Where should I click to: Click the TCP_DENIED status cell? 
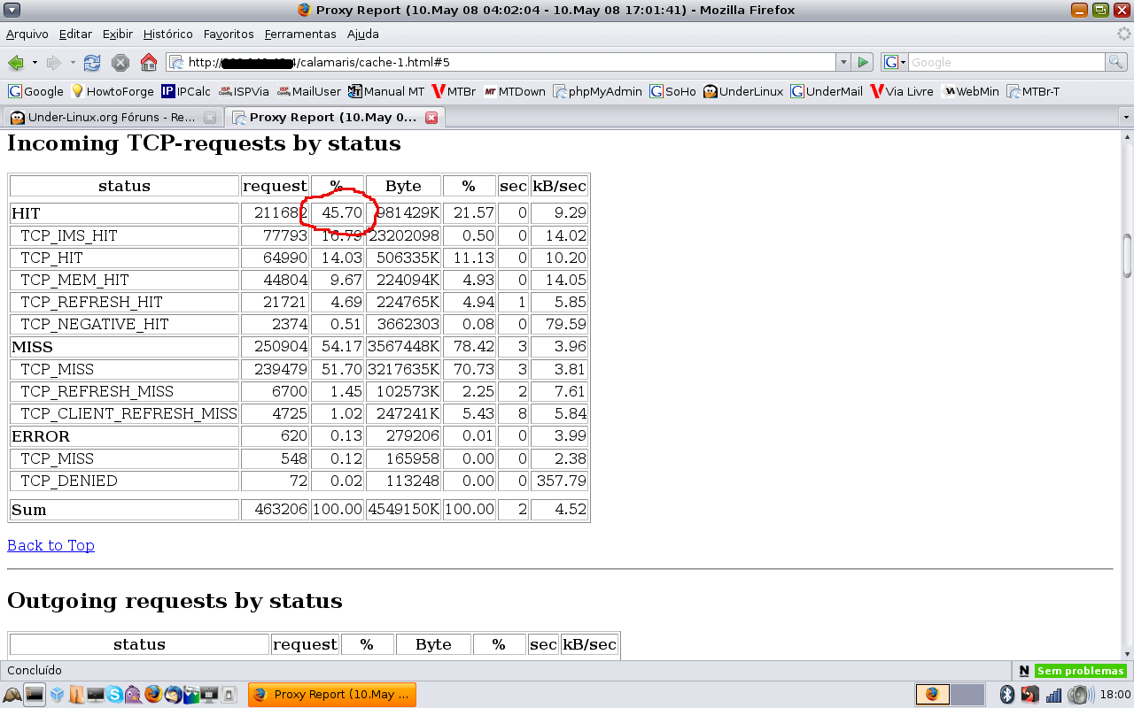pyautogui.click(x=124, y=481)
